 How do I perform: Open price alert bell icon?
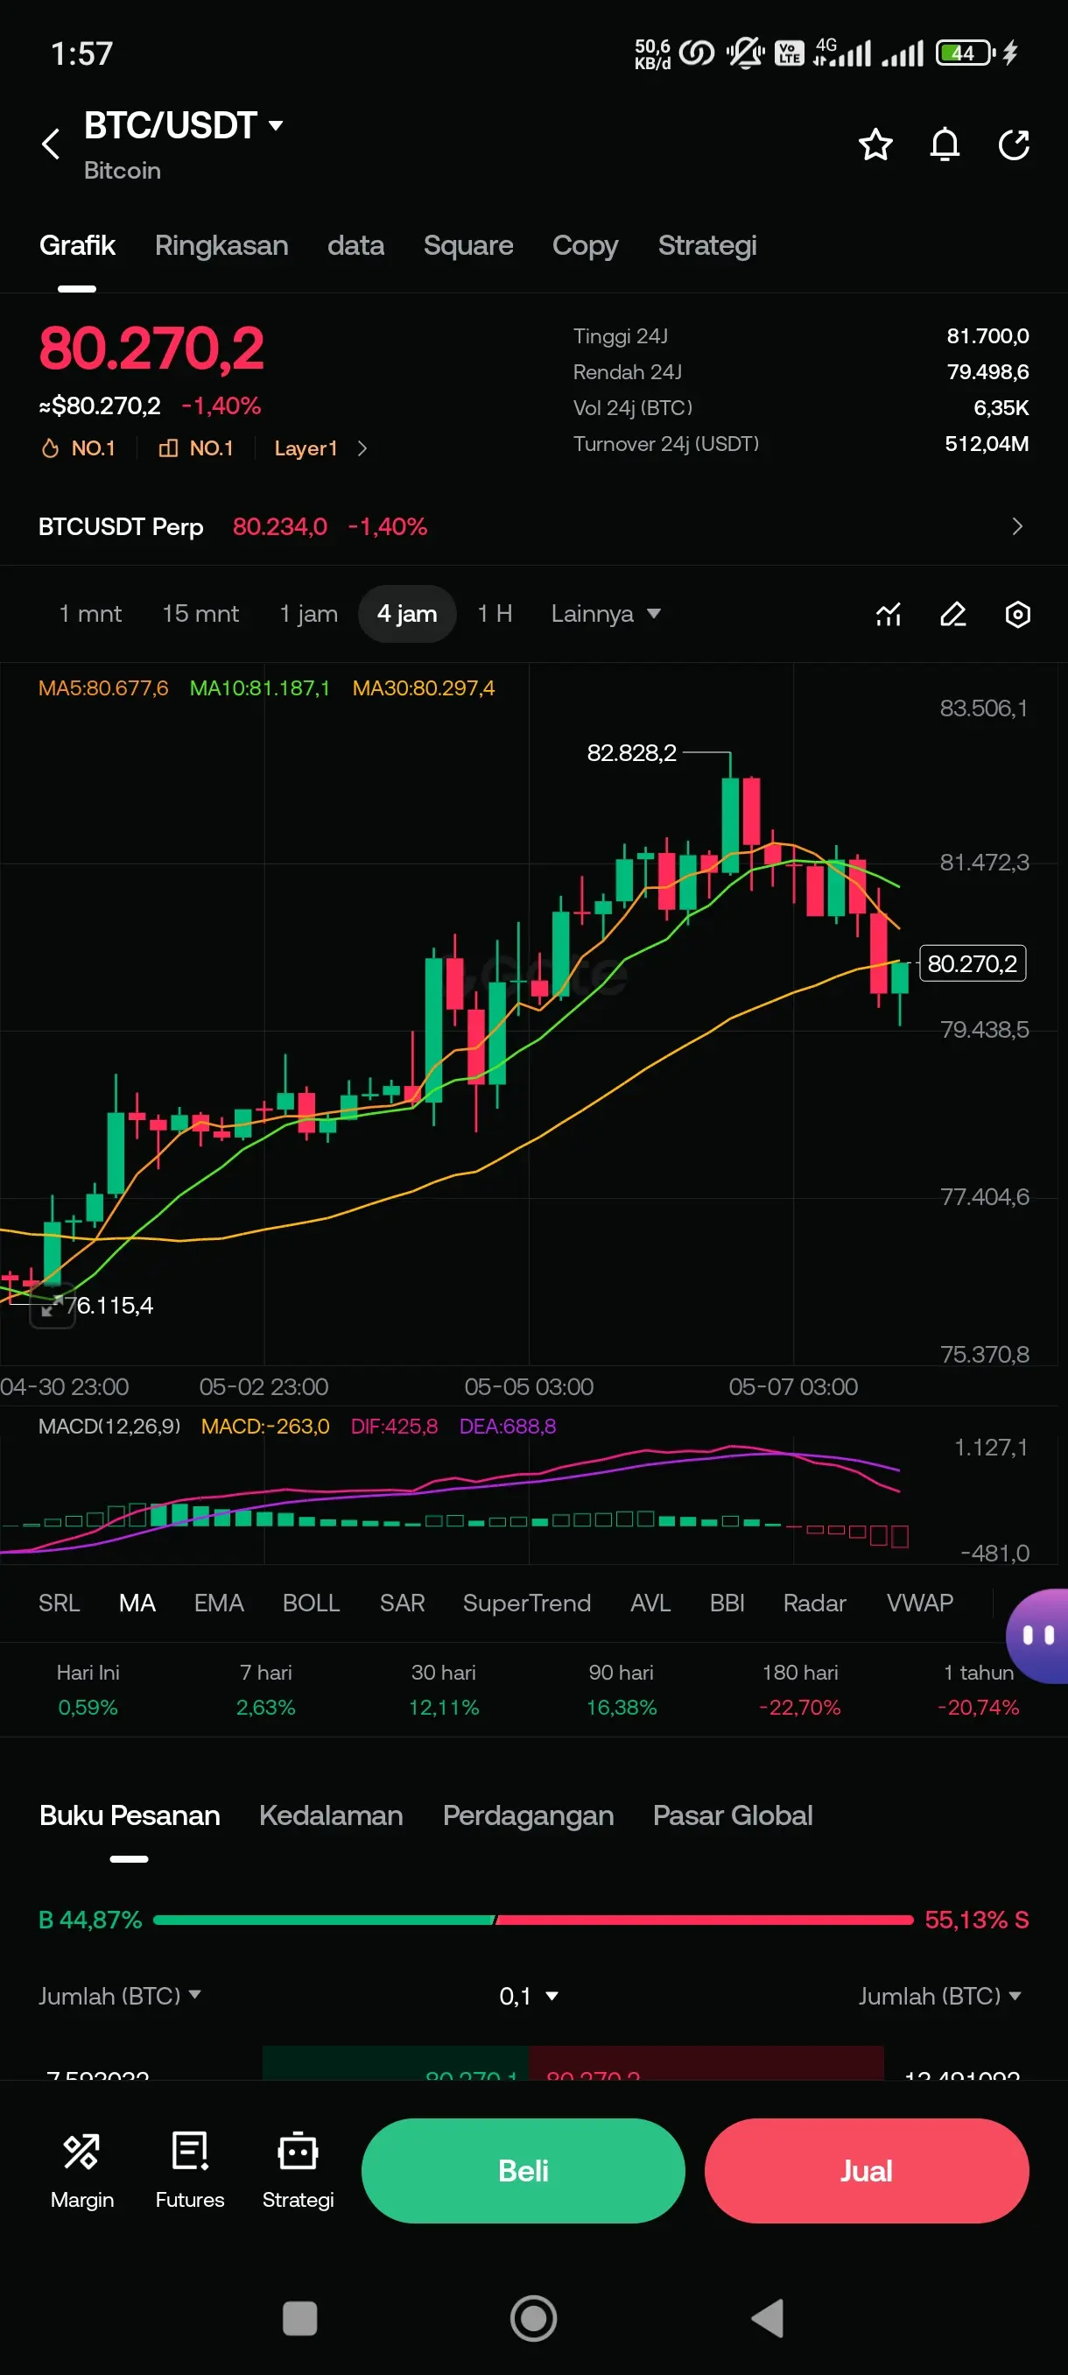click(945, 144)
